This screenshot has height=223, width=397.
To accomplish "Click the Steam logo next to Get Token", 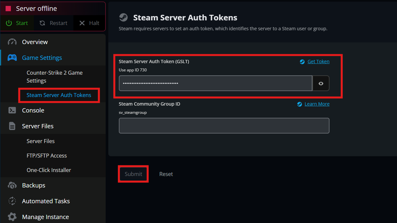I will (x=302, y=62).
